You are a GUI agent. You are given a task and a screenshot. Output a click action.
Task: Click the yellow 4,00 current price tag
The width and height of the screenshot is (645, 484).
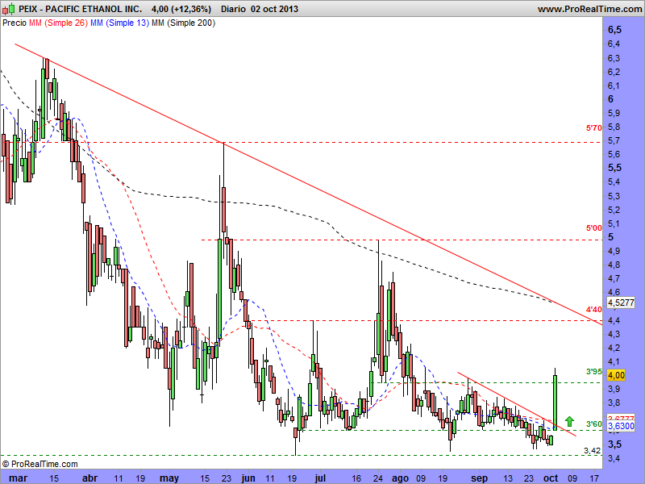pyautogui.click(x=616, y=375)
